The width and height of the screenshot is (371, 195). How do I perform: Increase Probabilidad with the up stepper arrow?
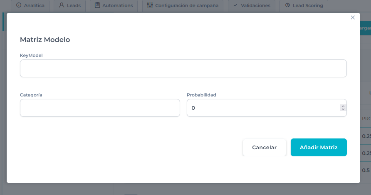343,106
